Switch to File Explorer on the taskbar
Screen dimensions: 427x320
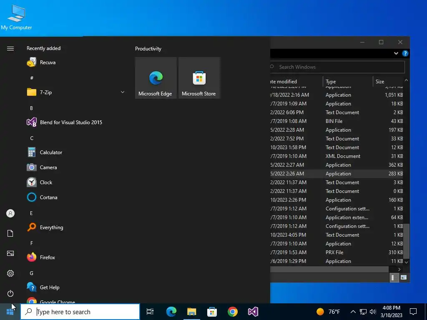[x=192, y=312]
